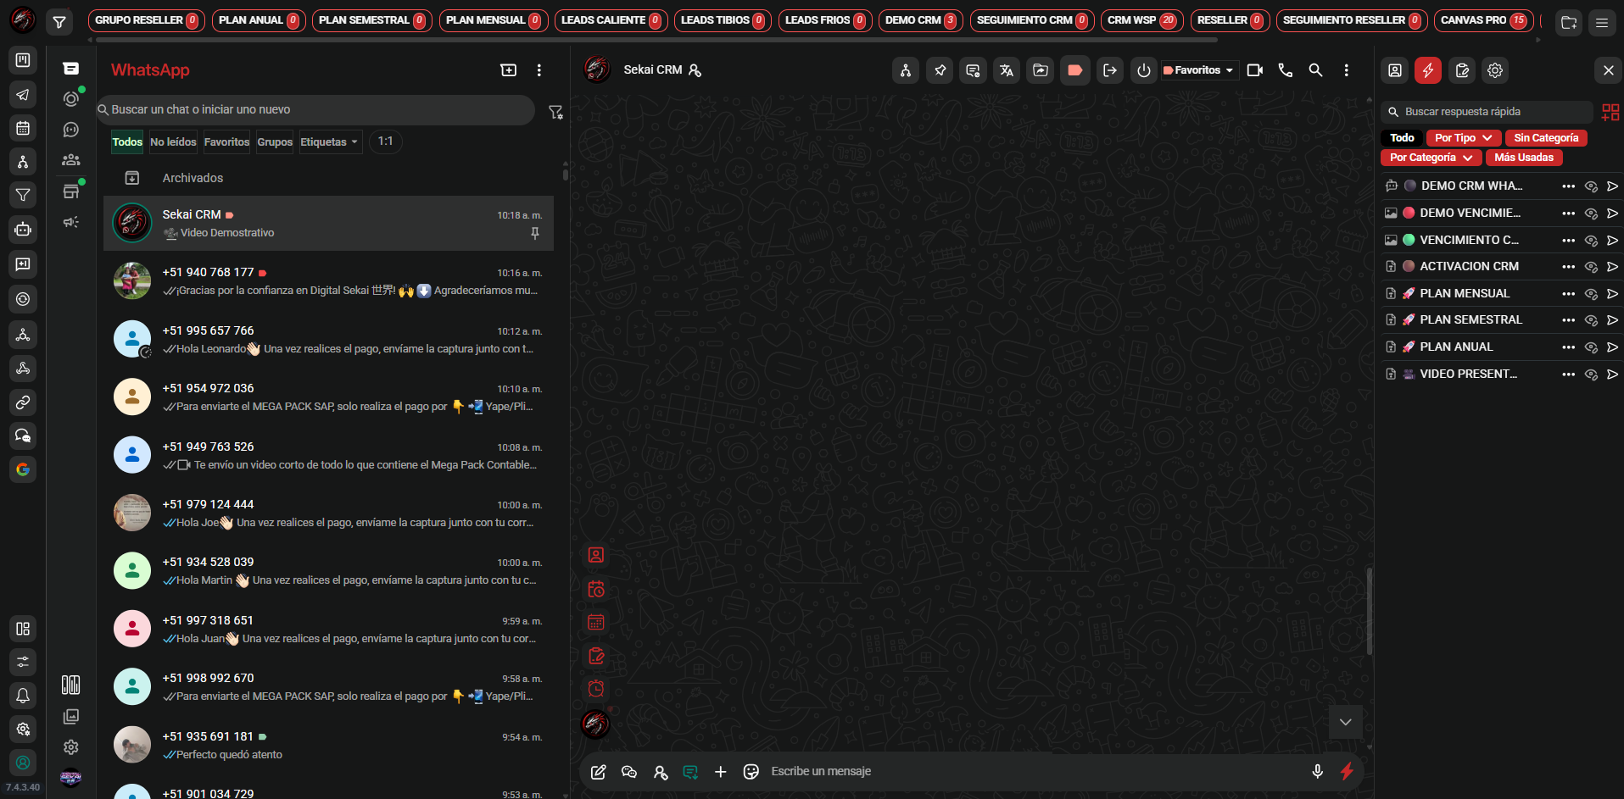The image size is (1624, 799).
Task: Open the webhook icon in left sidebar
Action: pyautogui.click(x=23, y=368)
